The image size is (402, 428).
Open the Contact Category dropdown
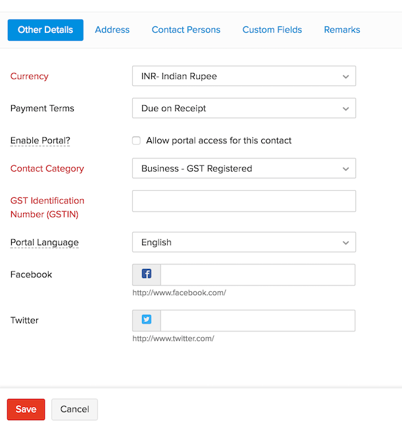coord(243,168)
